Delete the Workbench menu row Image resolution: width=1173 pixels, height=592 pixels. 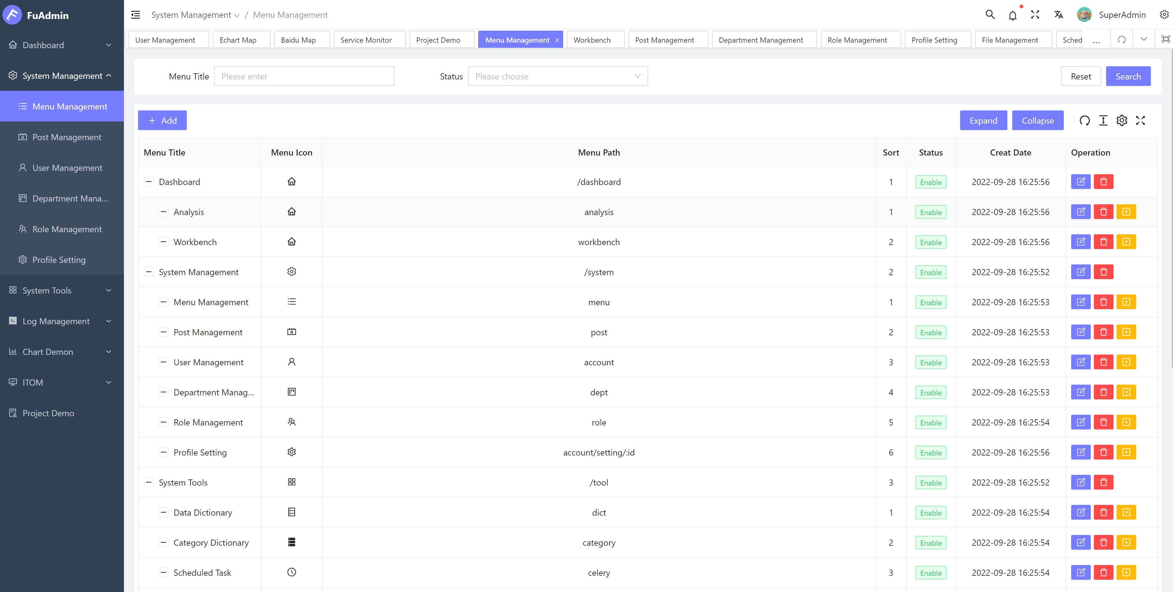point(1103,242)
